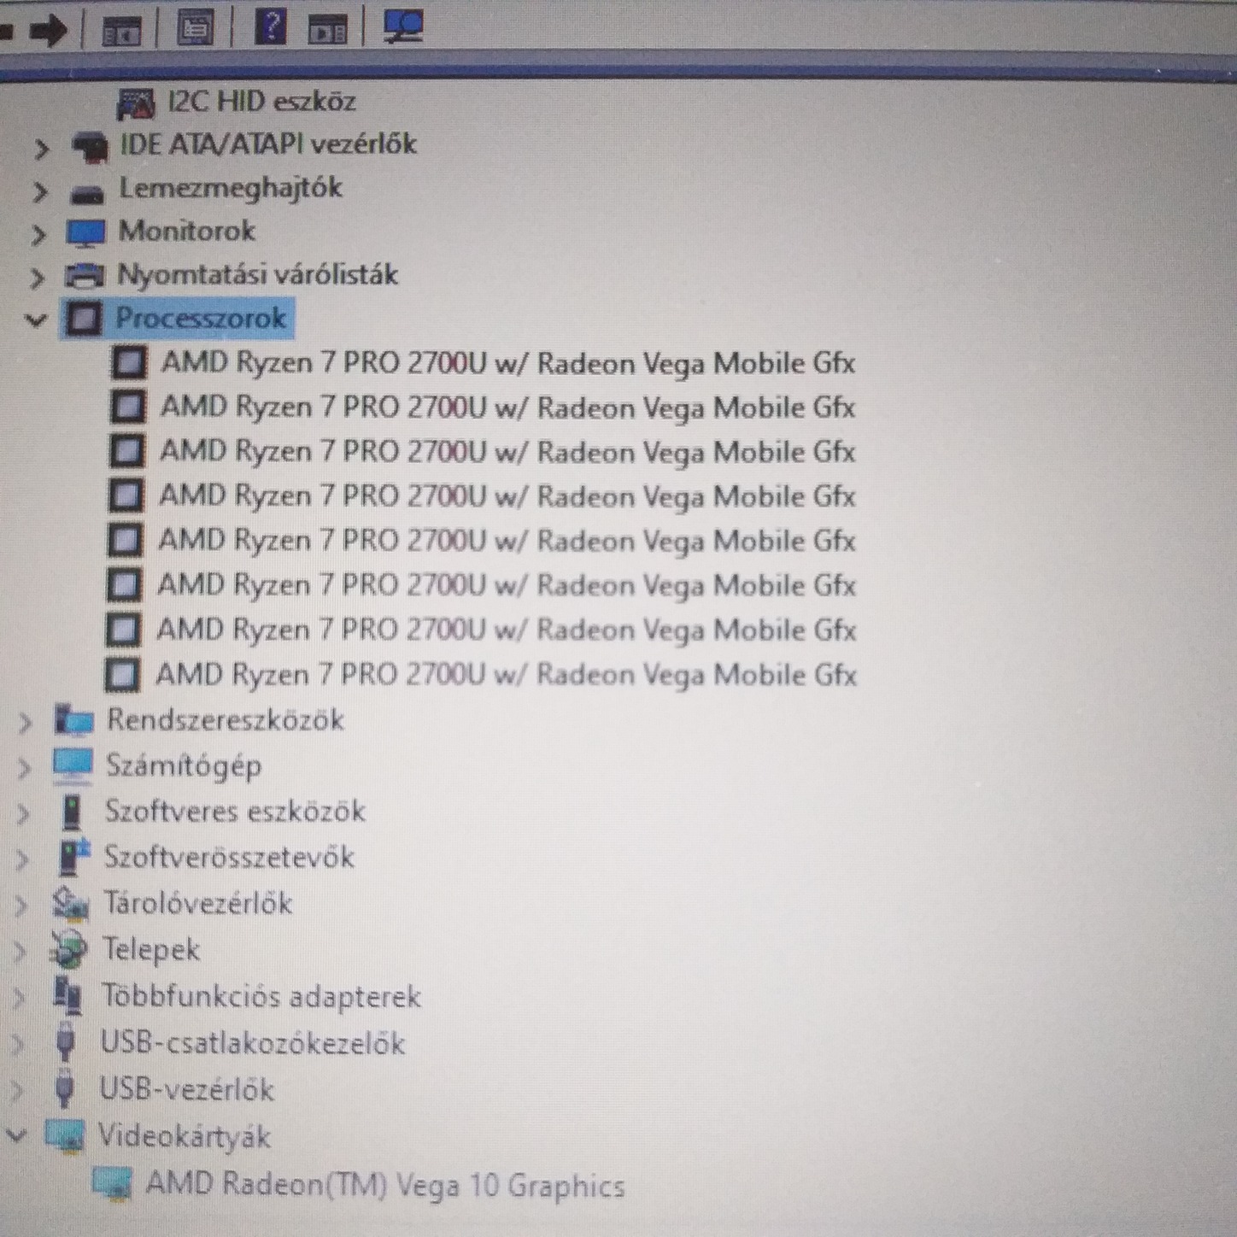
Task: Click the Lemezmeghajtók drive icon
Action: (86, 194)
